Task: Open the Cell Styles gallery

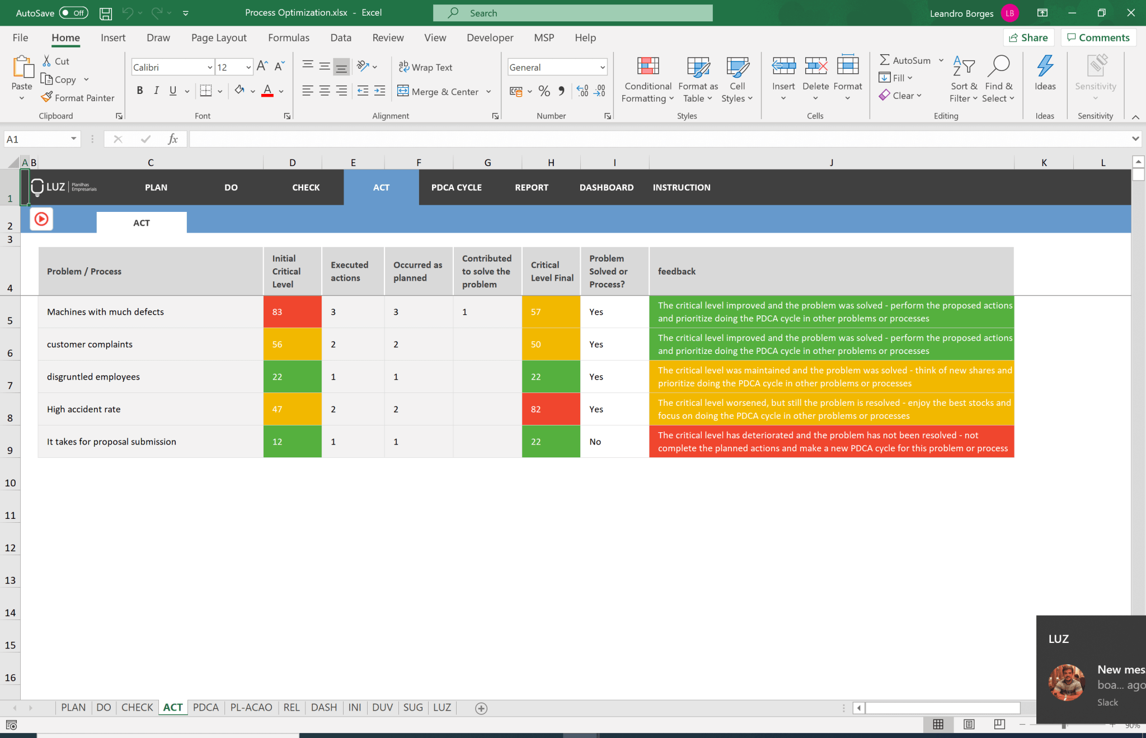Action: 737,78
